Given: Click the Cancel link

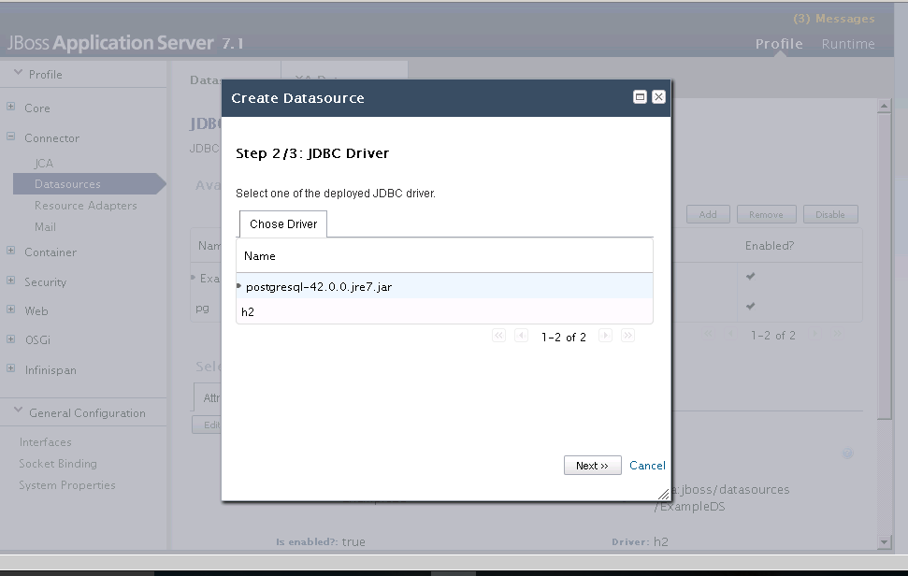Looking at the screenshot, I should point(647,466).
